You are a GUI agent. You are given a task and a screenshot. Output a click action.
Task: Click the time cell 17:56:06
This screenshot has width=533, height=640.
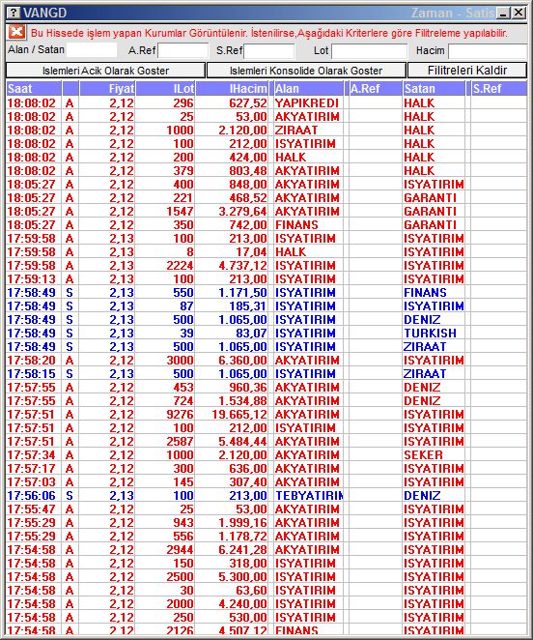[x=34, y=496]
